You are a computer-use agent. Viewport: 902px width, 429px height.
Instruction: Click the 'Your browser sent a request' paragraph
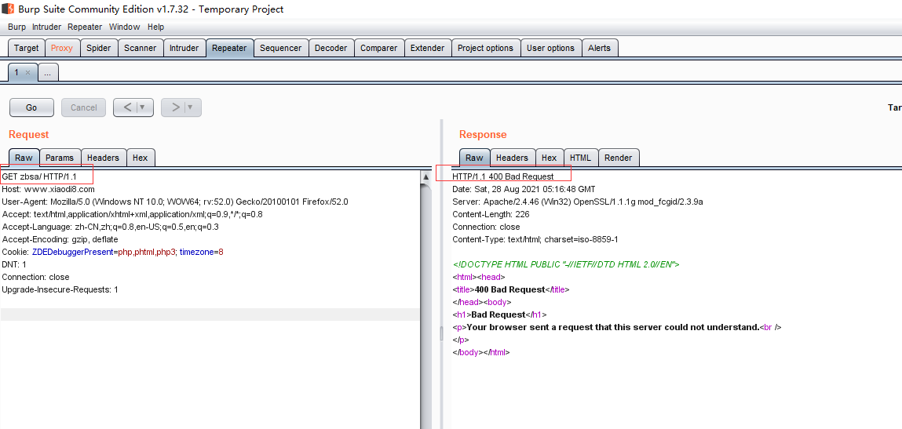[617, 327]
